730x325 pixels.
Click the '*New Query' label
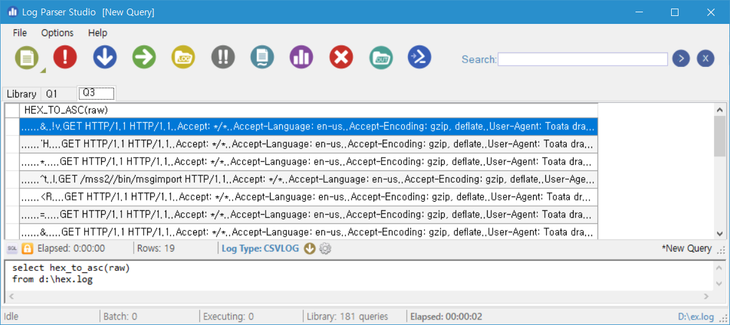pos(686,248)
